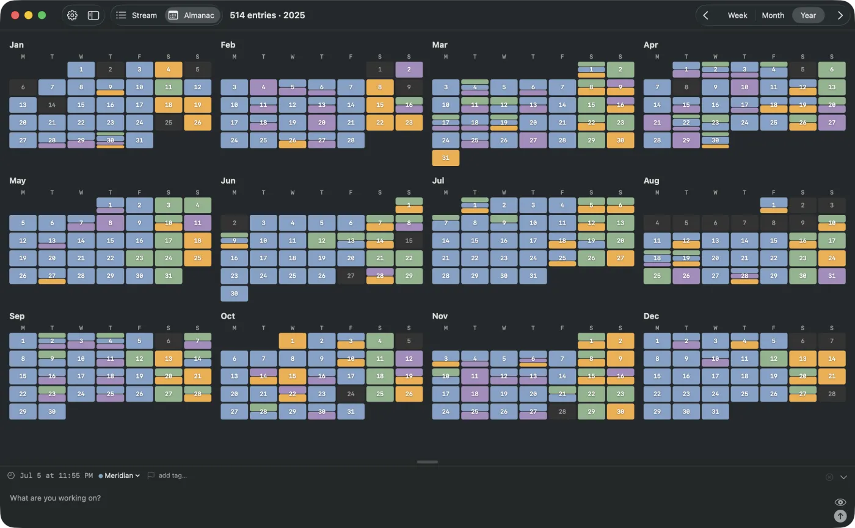This screenshot has width=855, height=528.
Task: Select November 2 day cell
Action: pyautogui.click(x=620, y=341)
